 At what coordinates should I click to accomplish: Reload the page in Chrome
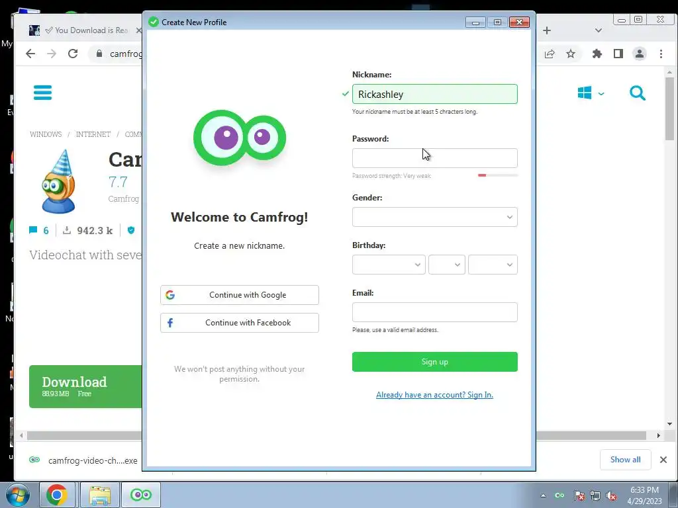[x=73, y=54]
